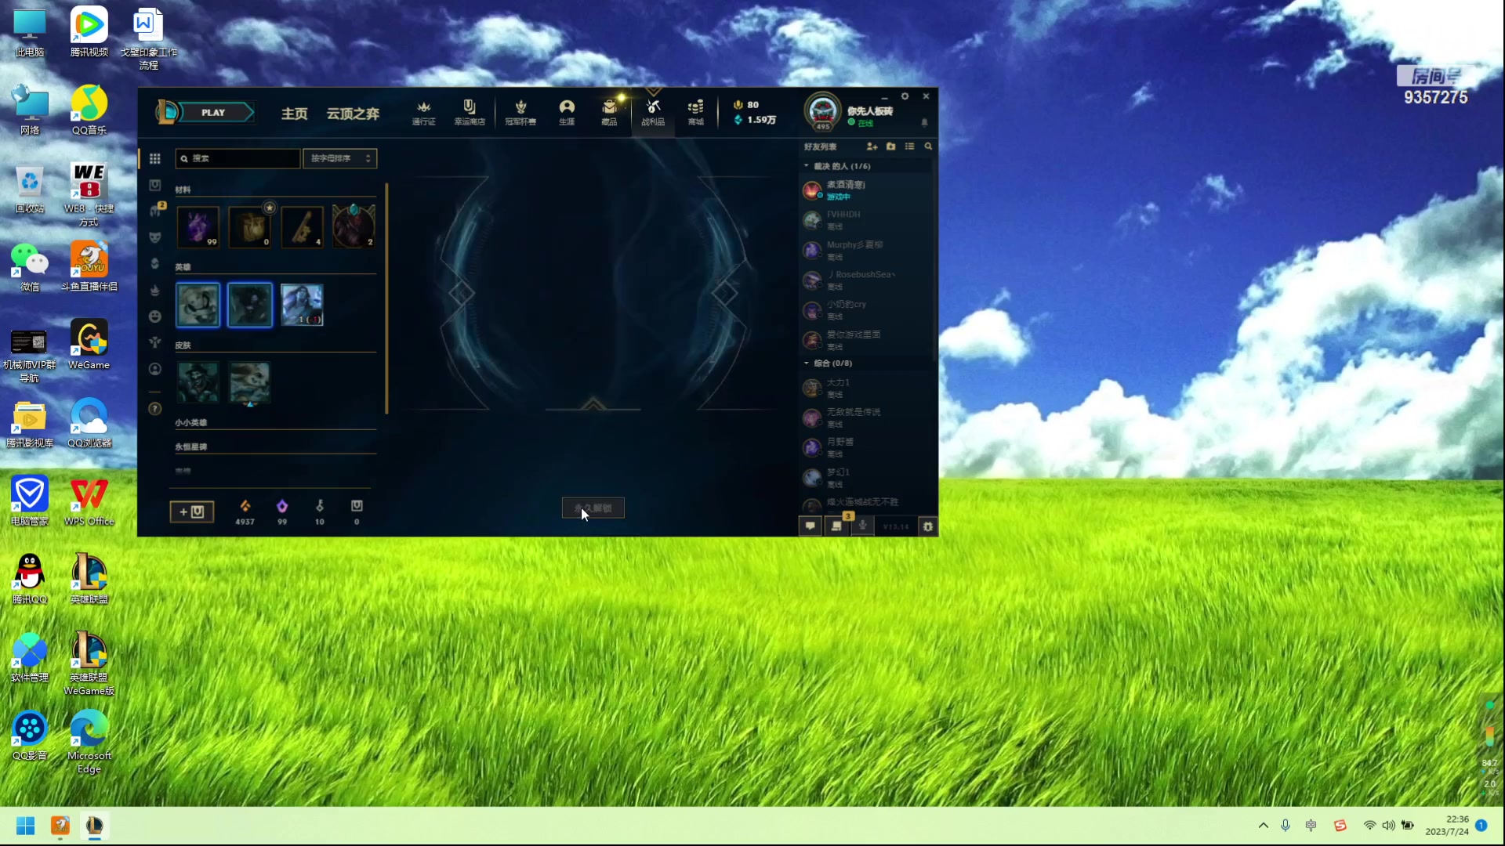
Task: Click the friend list search icon
Action: (928, 146)
